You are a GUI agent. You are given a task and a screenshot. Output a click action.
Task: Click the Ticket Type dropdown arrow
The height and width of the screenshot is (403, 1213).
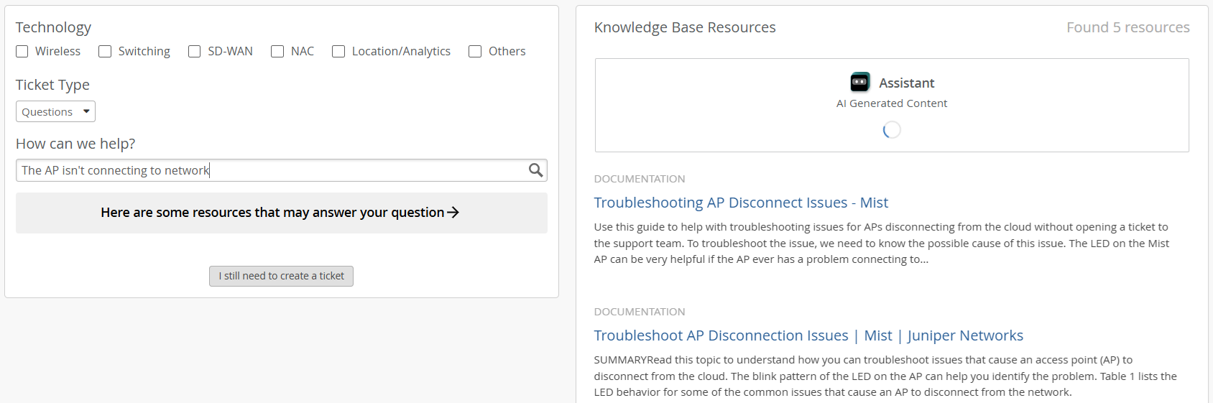[86, 111]
